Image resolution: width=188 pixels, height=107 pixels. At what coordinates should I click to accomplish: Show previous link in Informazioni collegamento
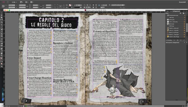tap(184, 42)
